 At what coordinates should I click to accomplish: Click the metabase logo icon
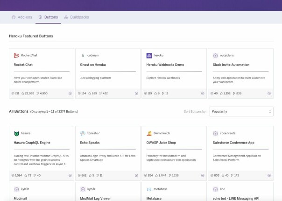(x=149, y=189)
